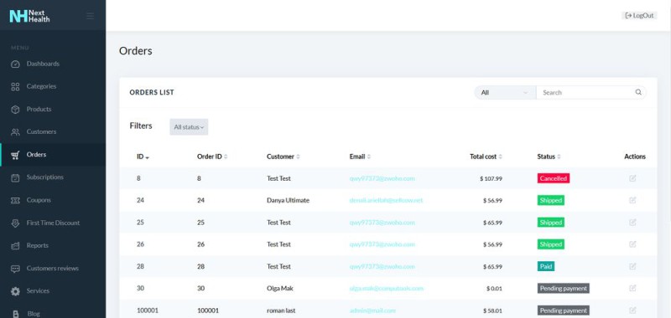Screen dimensions: 671x318
Task: Click customer name Danya Ultimate
Action: (x=288, y=200)
